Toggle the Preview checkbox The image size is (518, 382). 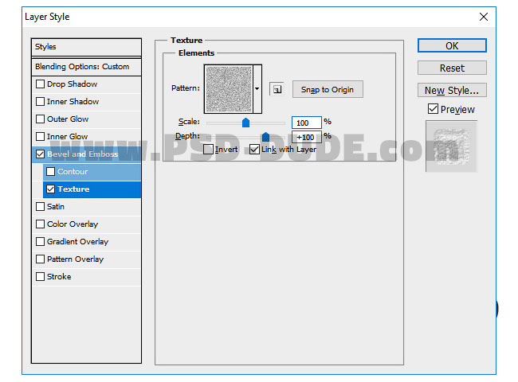(x=433, y=109)
